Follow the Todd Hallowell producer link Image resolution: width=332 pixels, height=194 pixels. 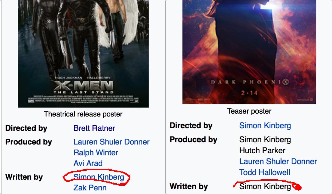click(265, 172)
